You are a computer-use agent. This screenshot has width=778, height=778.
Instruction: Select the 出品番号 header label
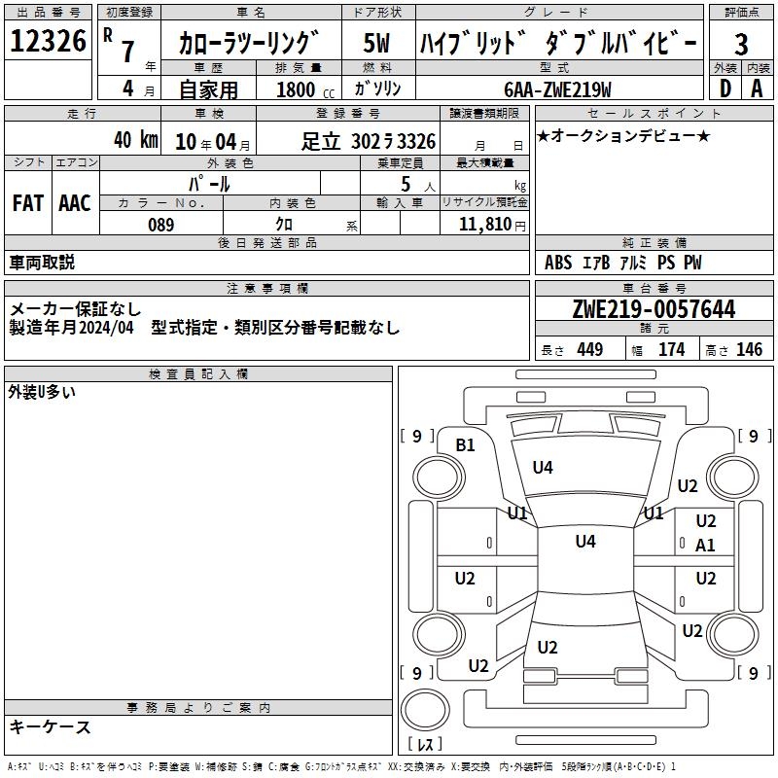tap(48, 13)
